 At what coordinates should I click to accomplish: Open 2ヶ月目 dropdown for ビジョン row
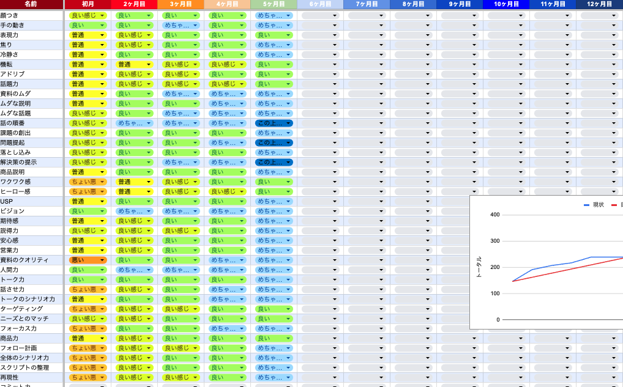tap(149, 211)
